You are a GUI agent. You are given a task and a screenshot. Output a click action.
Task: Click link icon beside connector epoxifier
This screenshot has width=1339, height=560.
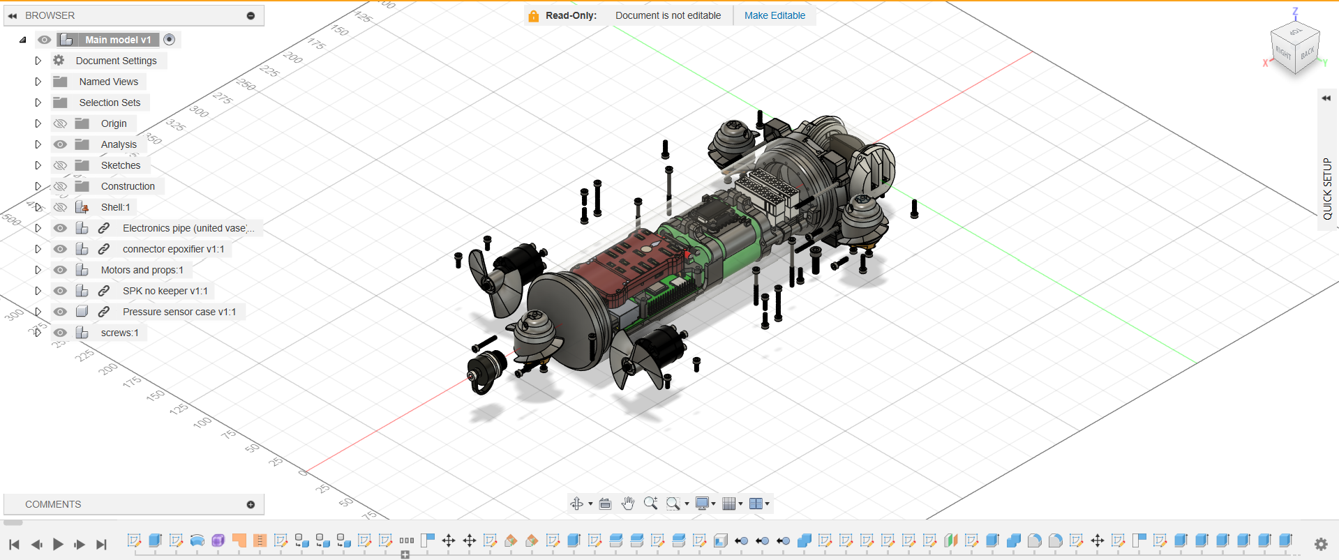point(104,249)
